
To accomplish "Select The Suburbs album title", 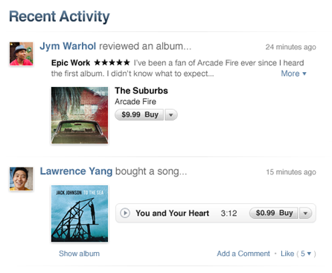I will (x=141, y=91).
